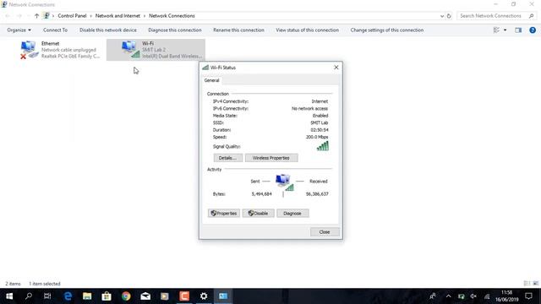Open taskbar Search
Image resolution: width=541 pixels, height=304 pixels.
pyautogui.click(x=29, y=296)
